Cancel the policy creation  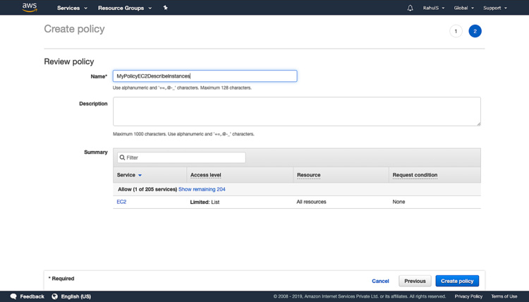[380, 281]
